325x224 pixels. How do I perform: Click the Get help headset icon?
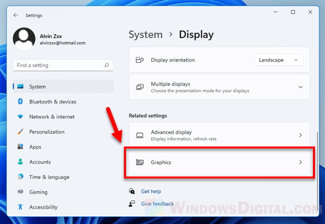click(x=132, y=191)
